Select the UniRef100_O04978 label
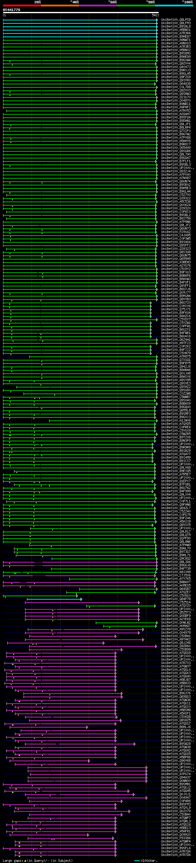196x863 pixels. tap(176, 633)
